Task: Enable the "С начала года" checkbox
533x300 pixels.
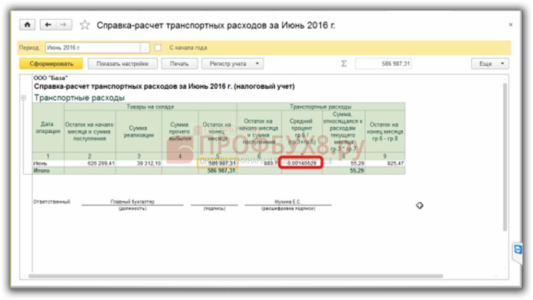Action: click(x=158, y=47)
